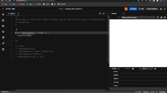This screenshot has width=167, height=93.
Task: Click the orange user avatar
Action: tap(126, 9)
